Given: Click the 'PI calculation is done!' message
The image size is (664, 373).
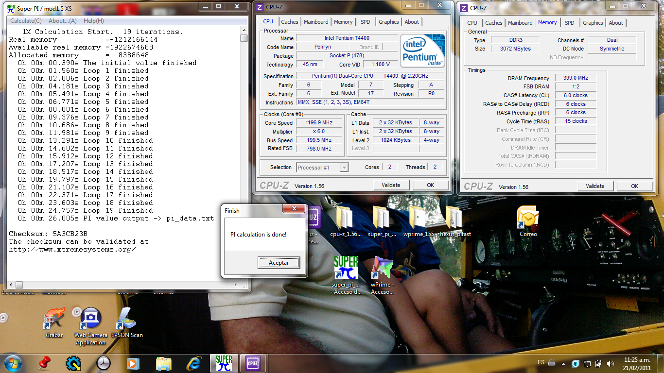Looking at the screenshot, I should click(258, 235).
